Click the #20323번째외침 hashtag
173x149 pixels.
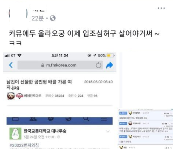[x=24, y=145]
